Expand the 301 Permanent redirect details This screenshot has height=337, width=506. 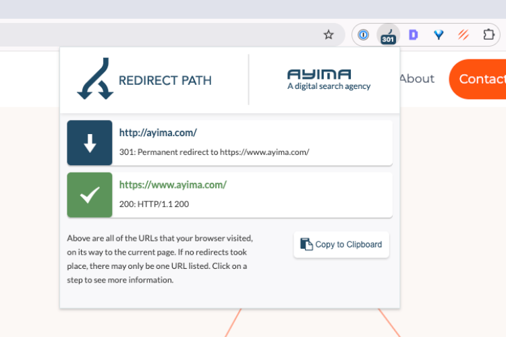point(214,152)
